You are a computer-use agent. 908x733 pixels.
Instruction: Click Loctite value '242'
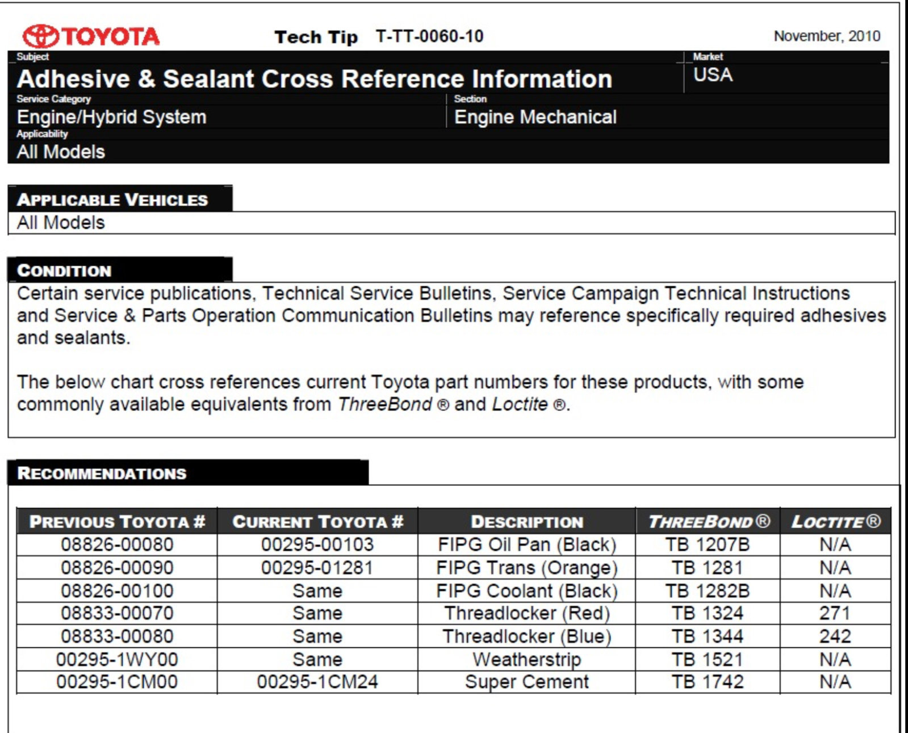click(x=835, y=636)
